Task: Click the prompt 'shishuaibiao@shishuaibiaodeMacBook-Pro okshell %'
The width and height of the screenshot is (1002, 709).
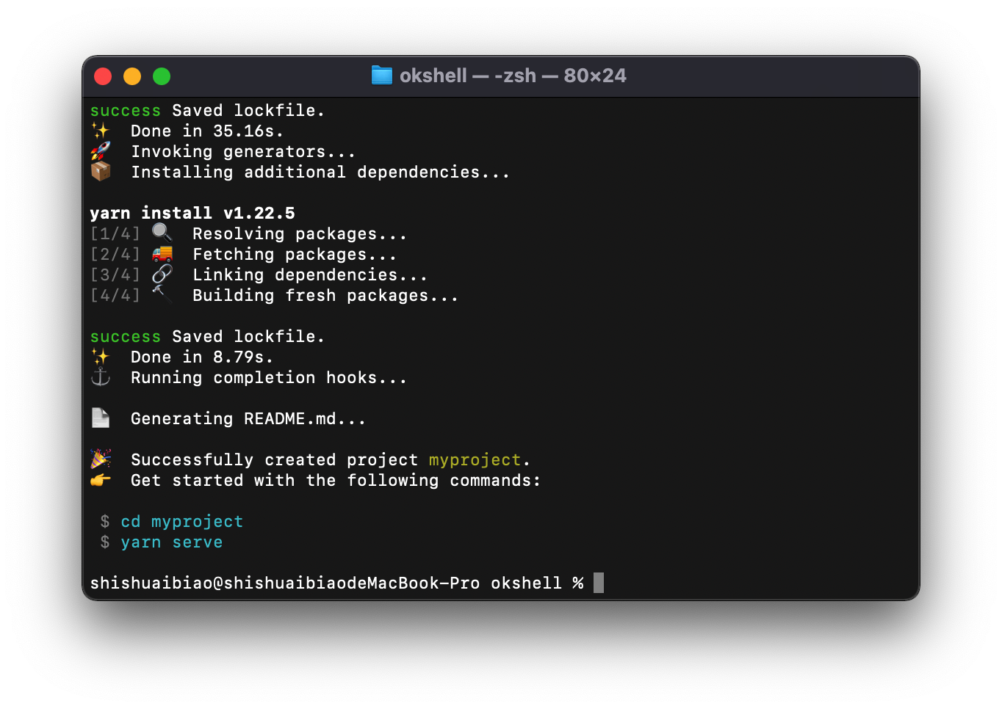Action: (337, 583)
